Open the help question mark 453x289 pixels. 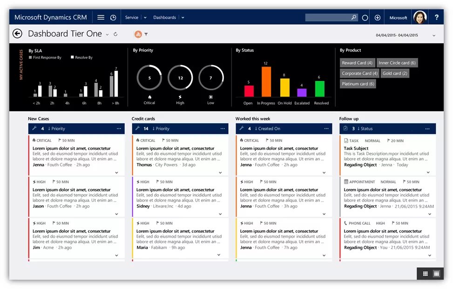point(437,17)
